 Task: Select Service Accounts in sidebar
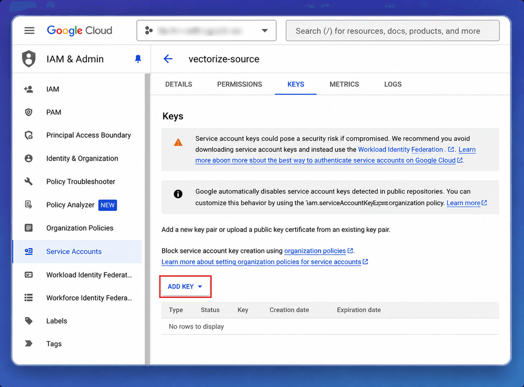tap(77, 252)
